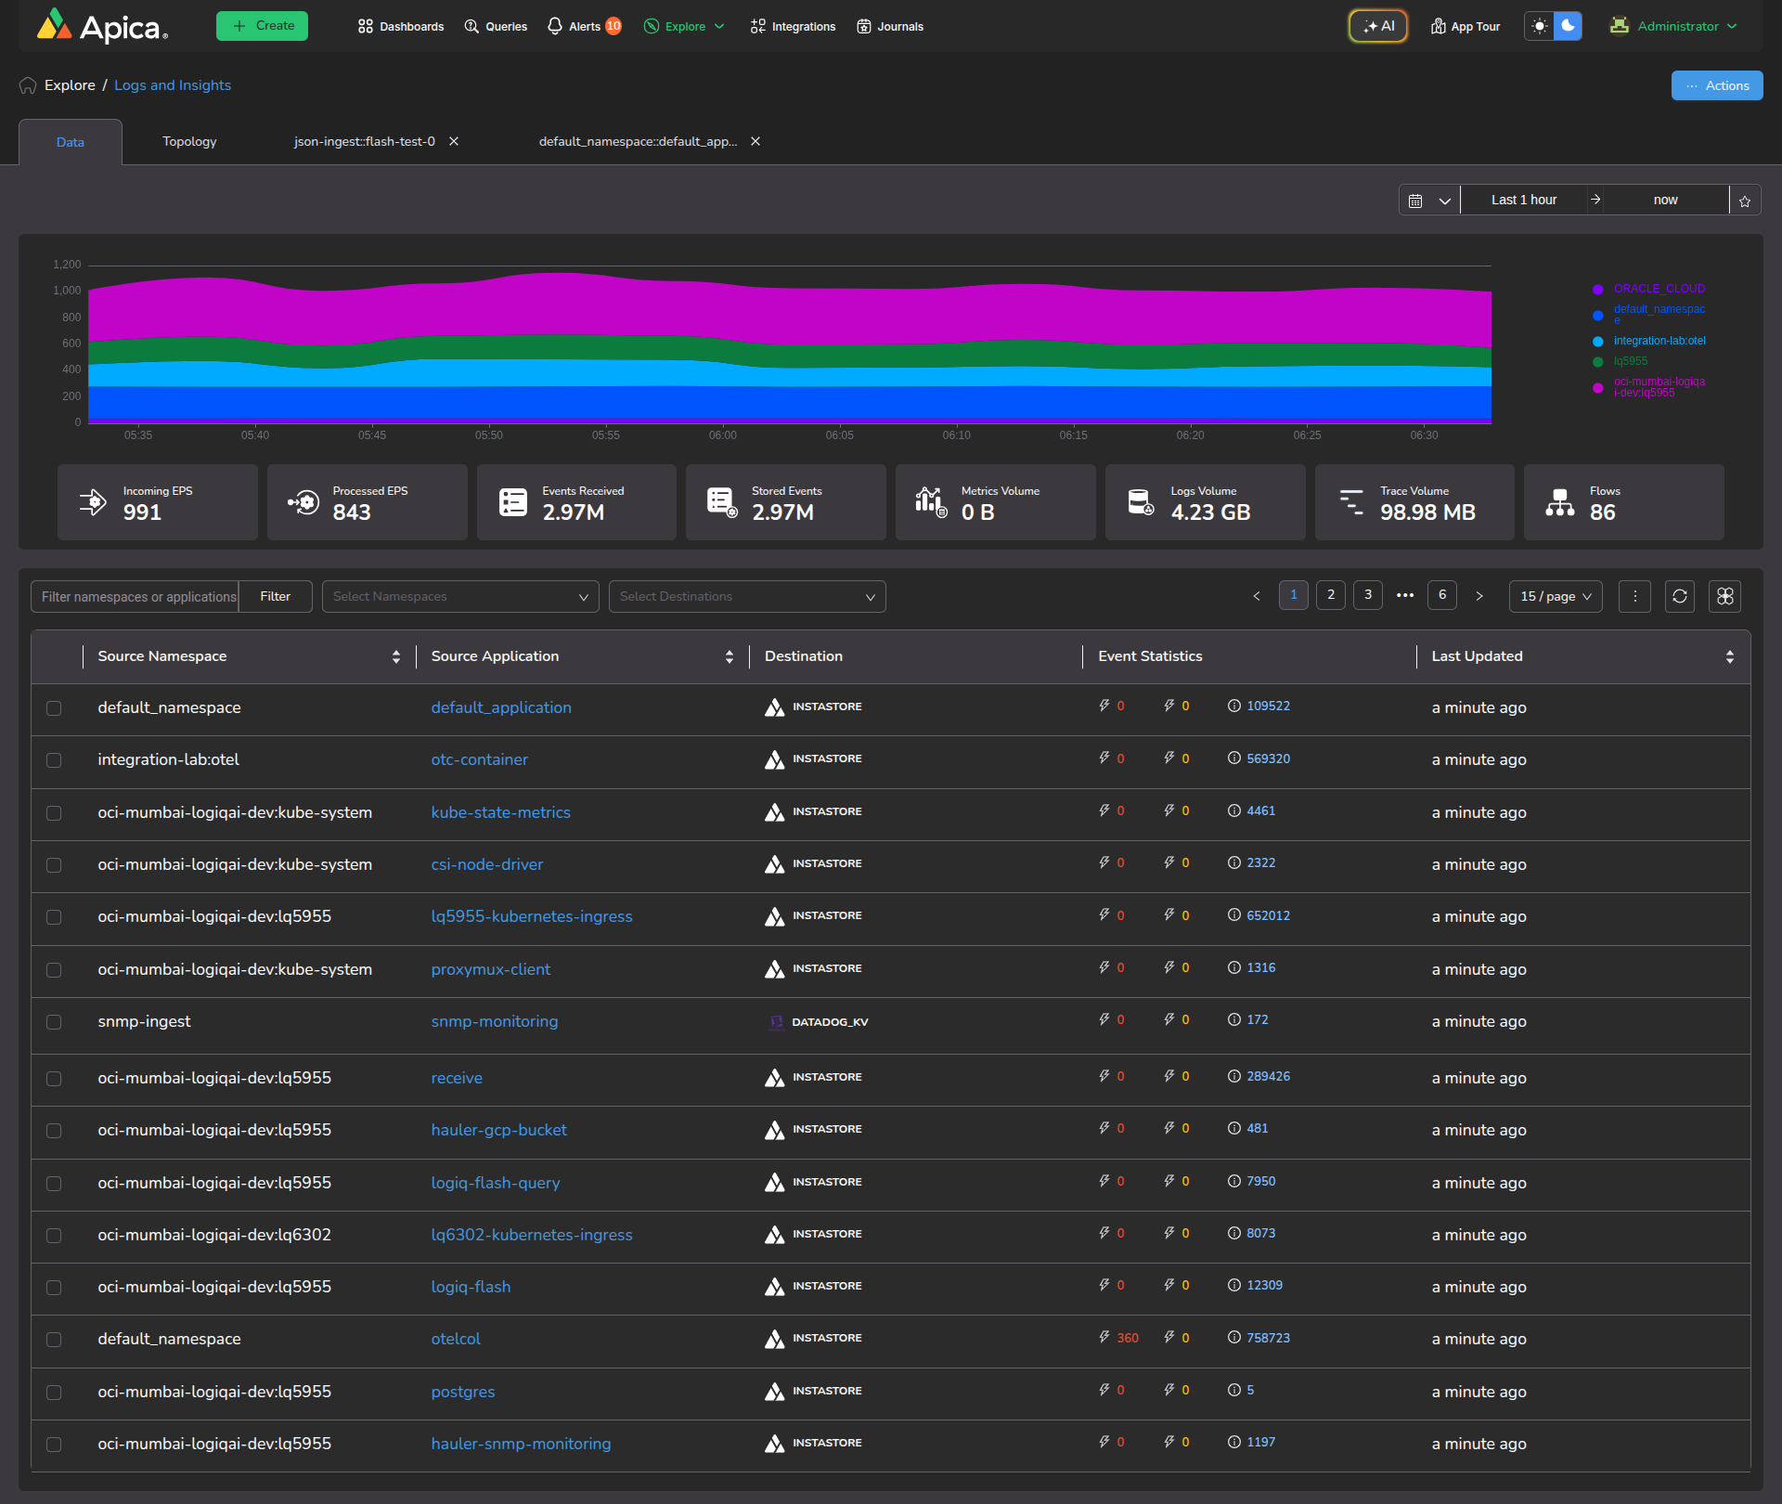Screen dimensions: 1782x1504
Task: Click the AI assistant button
Action: click(x=1378, y=26)
